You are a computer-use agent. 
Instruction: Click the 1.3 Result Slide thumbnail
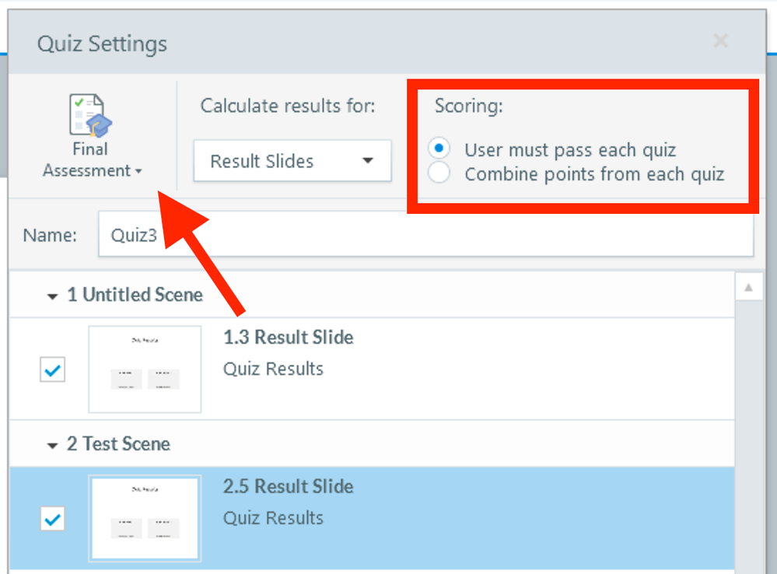click(x=145, y=369)
